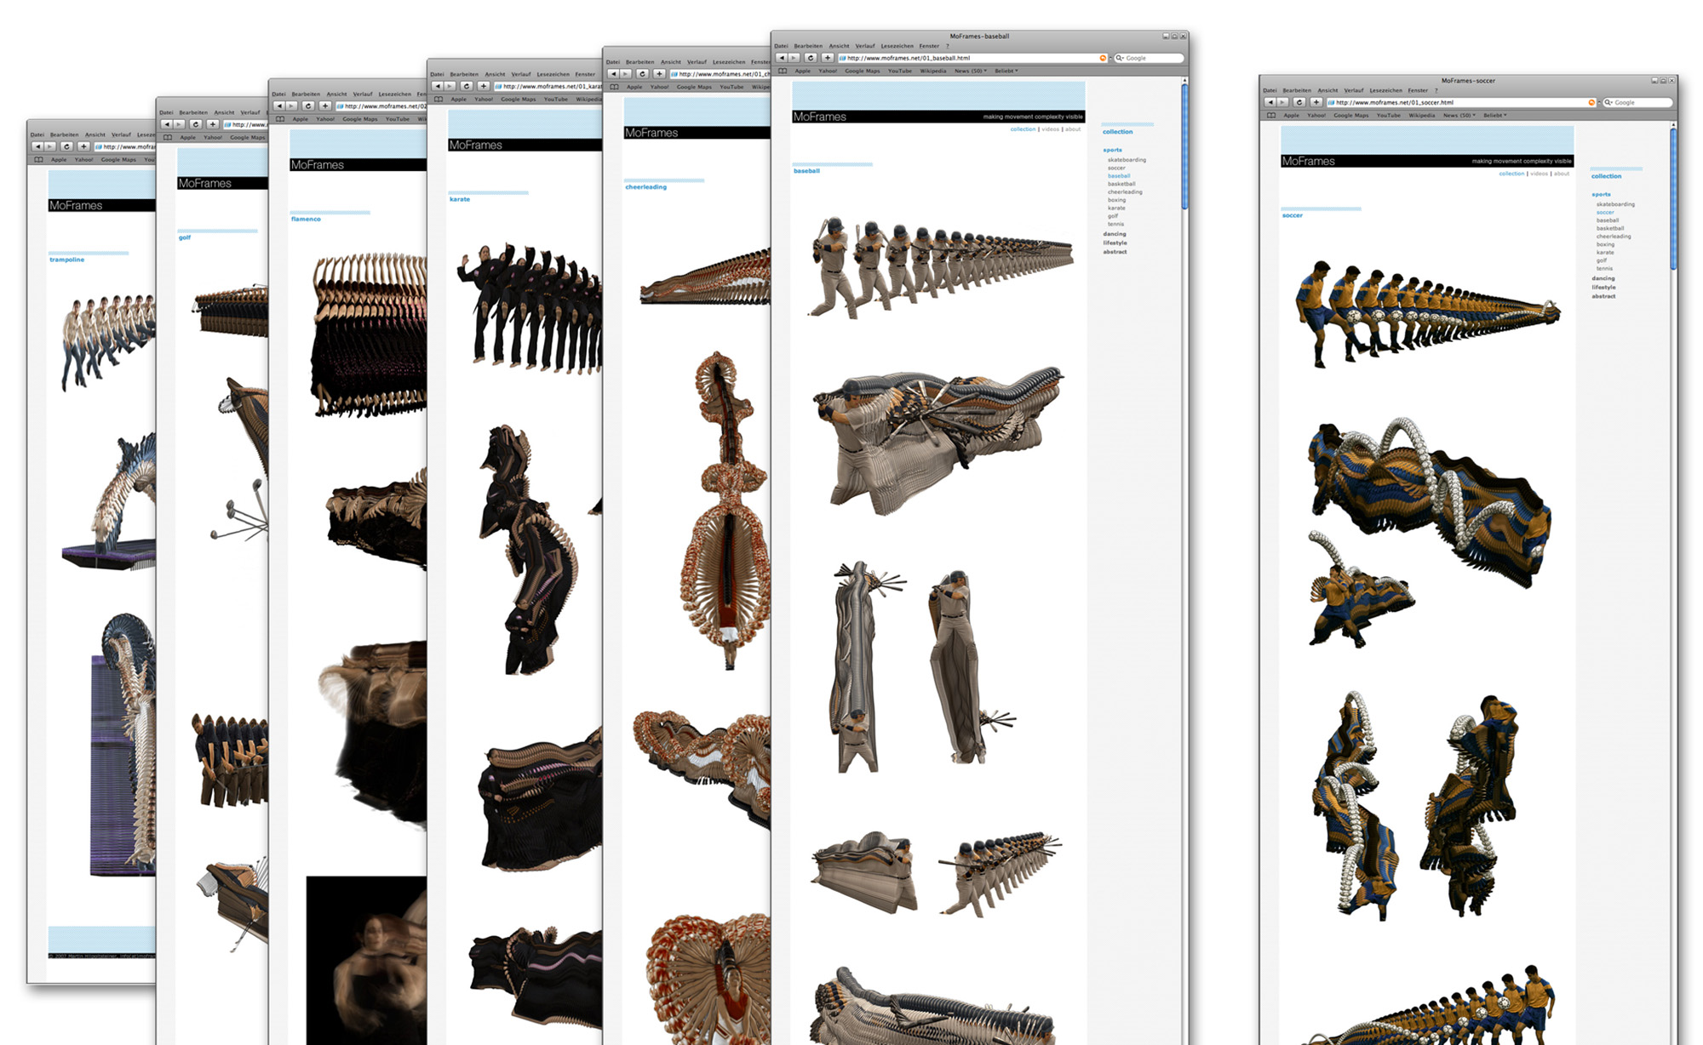Screen dimensions: 1703x1045
Task: Click the Wikipedia bookmark in the soccer window
Action: click(x=1421, y=115)
